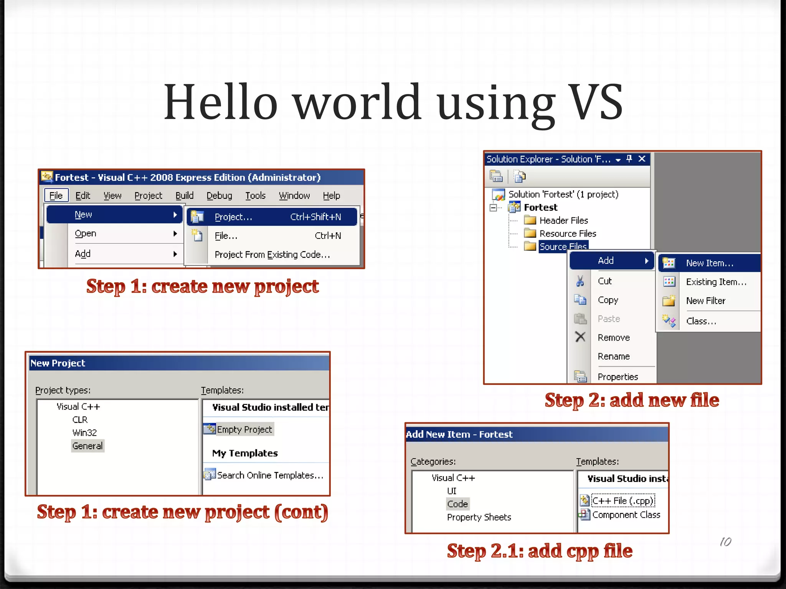Select the Empty Project template
The width and height of the screenshot is (786, 589).
[x=239, y=429]
